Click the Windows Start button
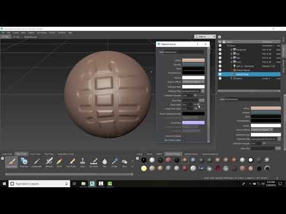 point(4,184)
